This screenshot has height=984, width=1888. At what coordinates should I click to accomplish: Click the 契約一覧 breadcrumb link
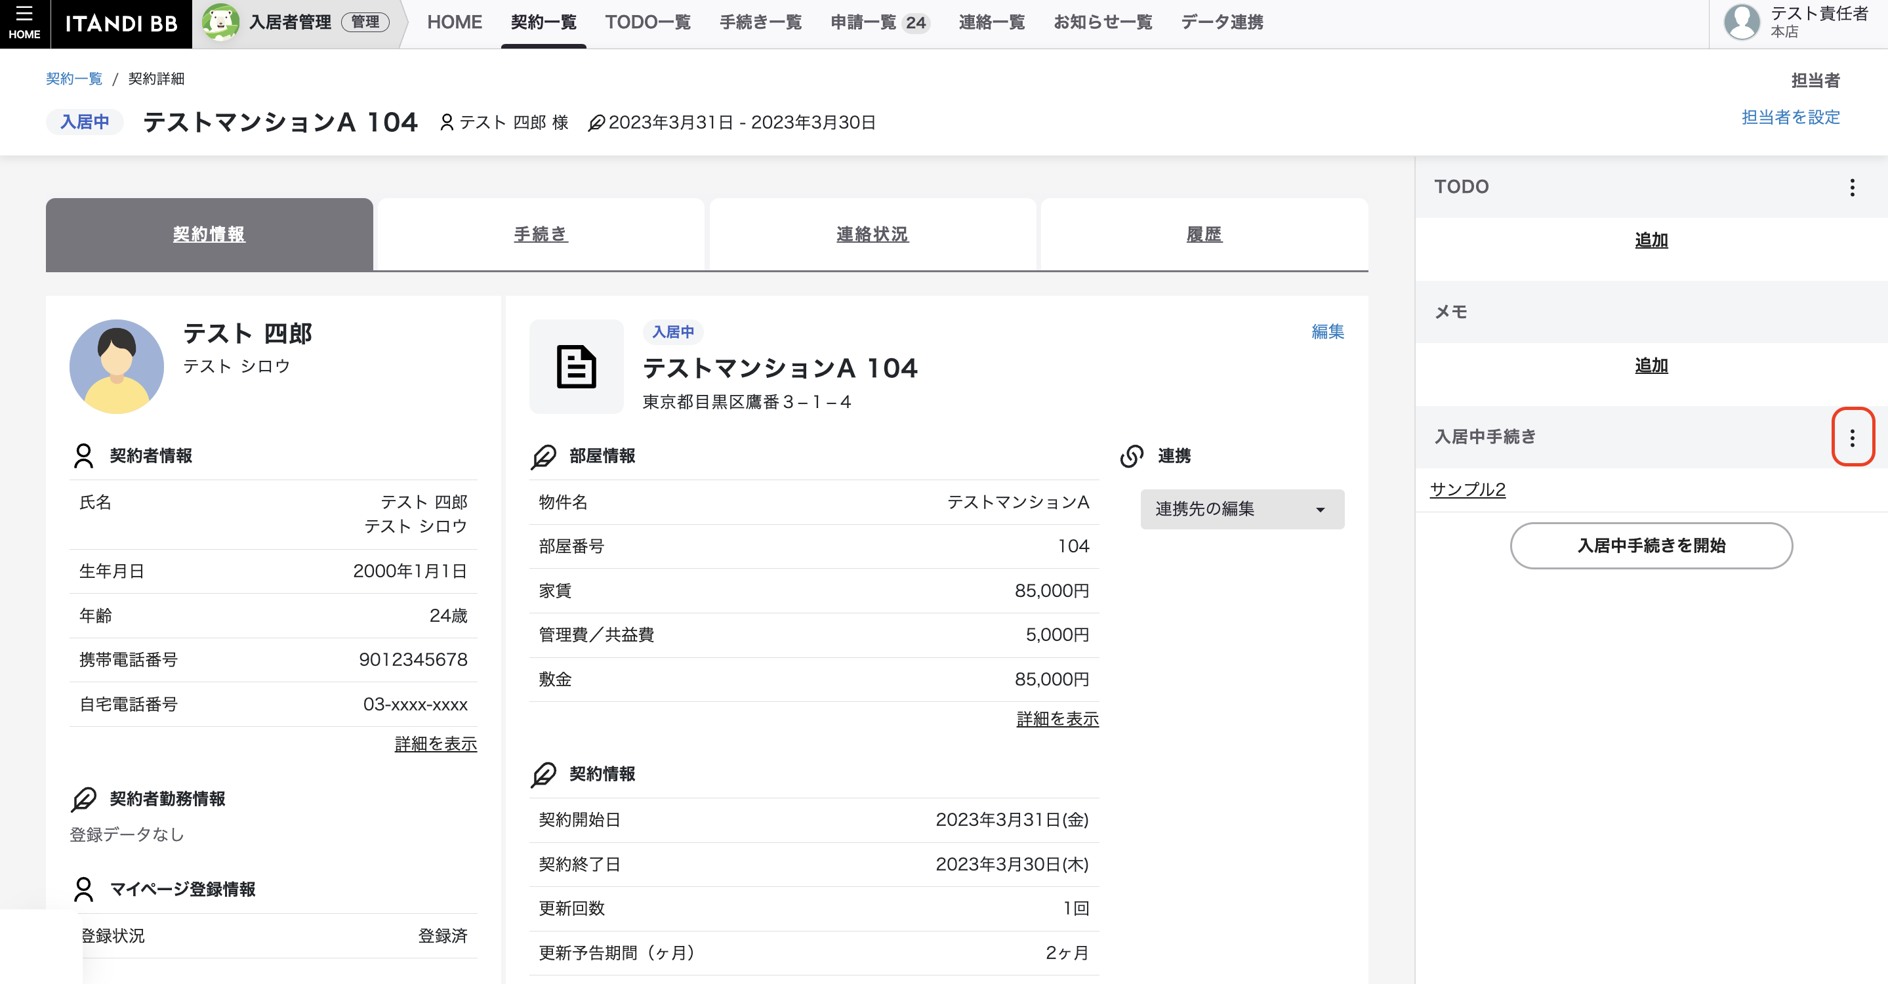pyautogui.click(x=74, y=79)
